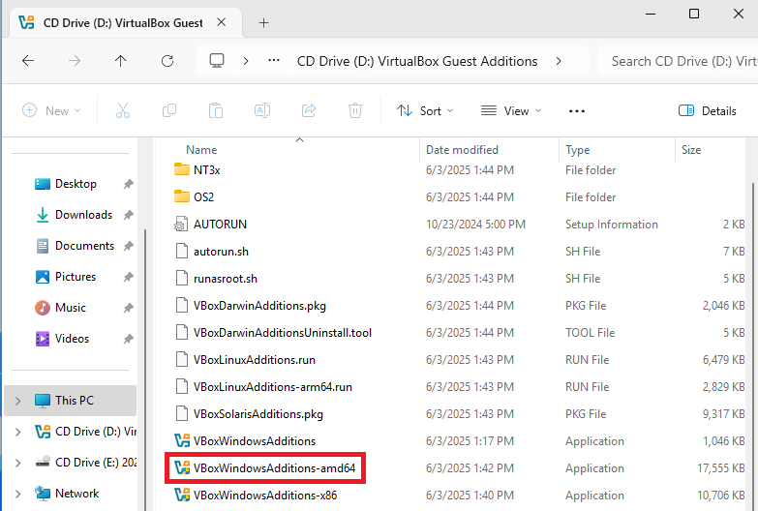758x511 pixels.
Task: Select the AUTORUN setup information icon
Action: (x=181, y=224)
